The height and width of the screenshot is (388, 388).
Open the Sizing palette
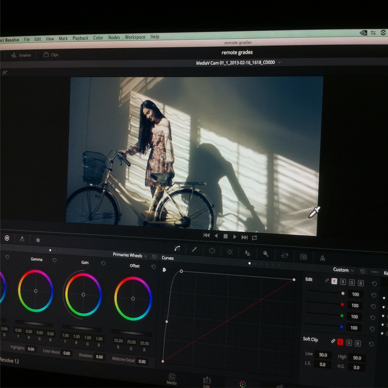(x=285, y=255)
